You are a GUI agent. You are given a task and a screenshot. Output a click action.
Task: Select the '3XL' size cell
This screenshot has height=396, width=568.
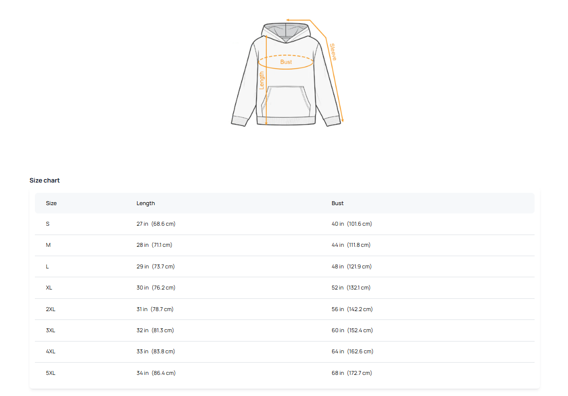click(50, 331)
